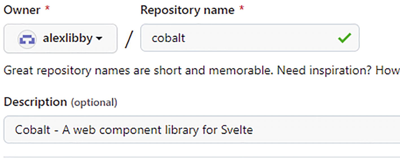Click the Repository name label
Screen dimensions: 400x162
pos(187,10)
